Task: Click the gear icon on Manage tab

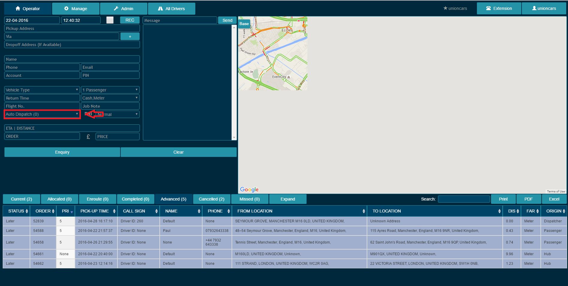Action: click(66, 9)
